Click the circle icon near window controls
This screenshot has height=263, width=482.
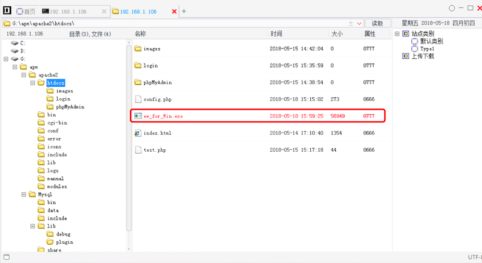(452, 8)
